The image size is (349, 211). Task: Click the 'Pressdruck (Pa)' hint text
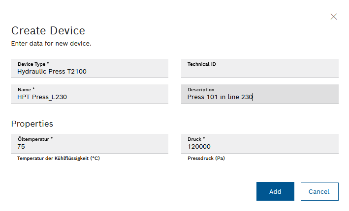coord(206,158)
